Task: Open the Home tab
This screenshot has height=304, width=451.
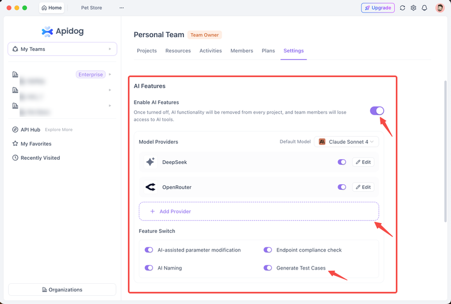Action: click(52, 8)
